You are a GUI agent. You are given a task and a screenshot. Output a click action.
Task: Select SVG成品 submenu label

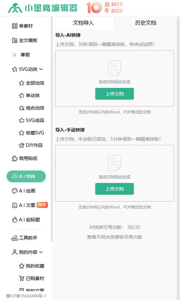tap(35, 120)
